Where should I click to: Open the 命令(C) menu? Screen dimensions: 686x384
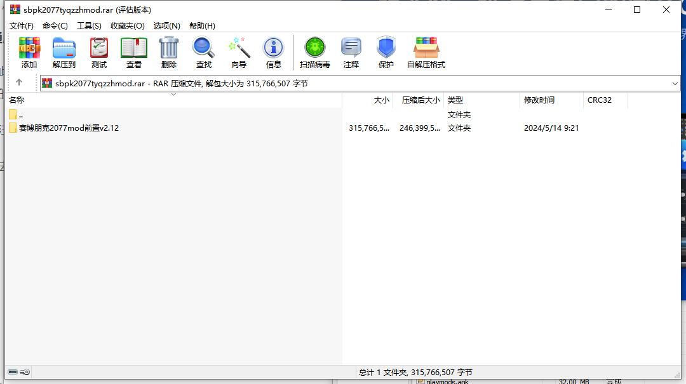pyautogui.click(x=55, y=26)
